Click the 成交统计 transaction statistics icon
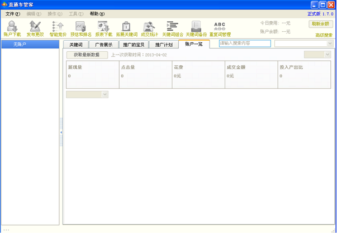Screen dimensions: 337x233 click(149, 28)
